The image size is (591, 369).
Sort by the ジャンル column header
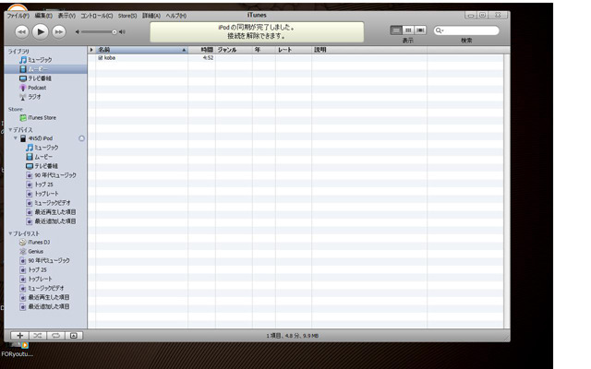pos(234,50)
